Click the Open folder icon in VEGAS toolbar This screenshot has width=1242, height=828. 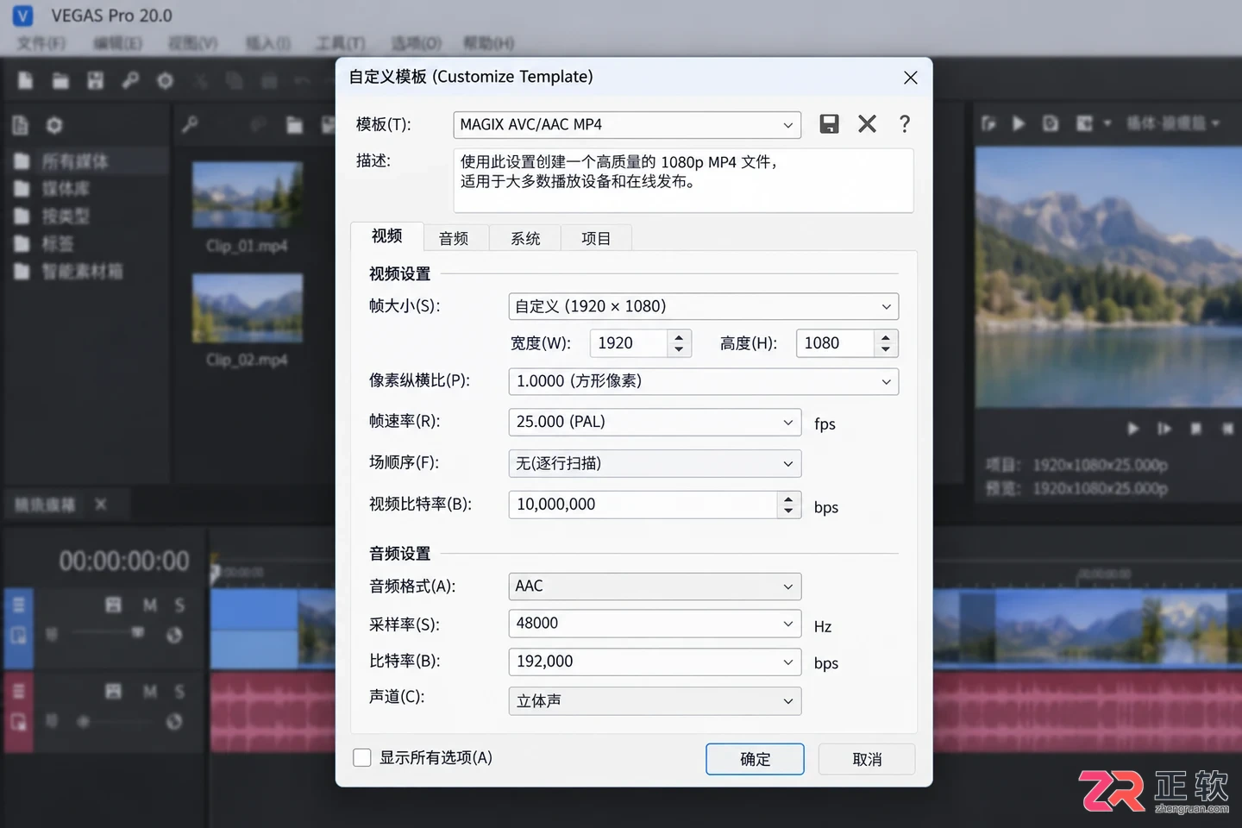pos(60,81)
